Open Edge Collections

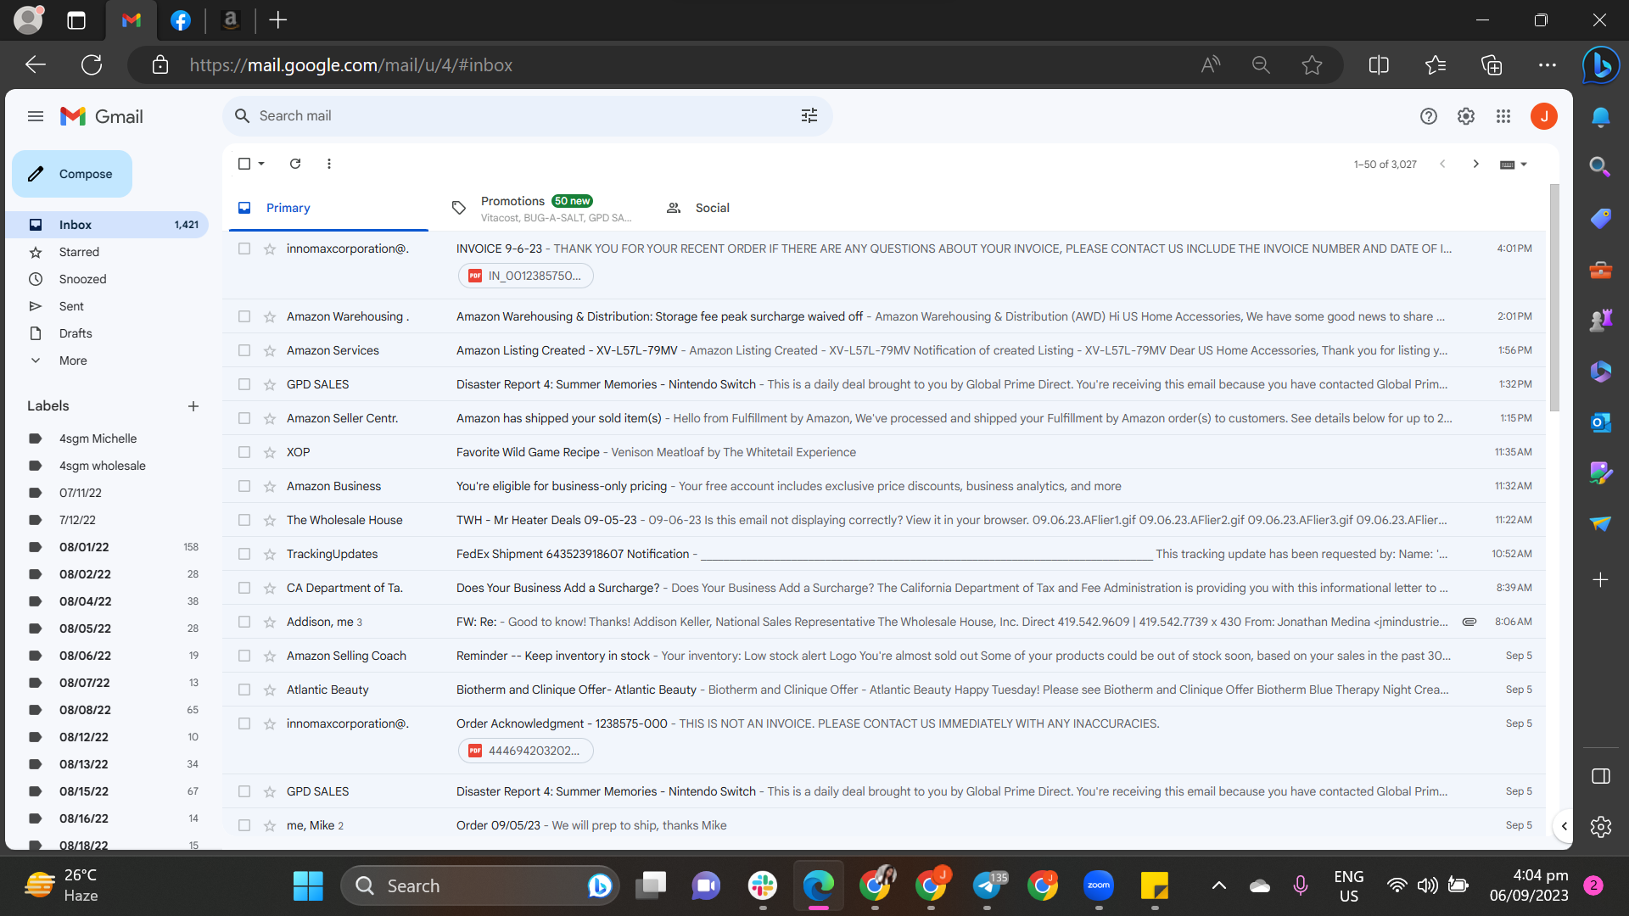tap(1491, 64)
